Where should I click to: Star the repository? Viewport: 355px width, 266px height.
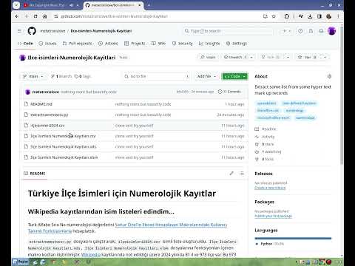point(308,57)
